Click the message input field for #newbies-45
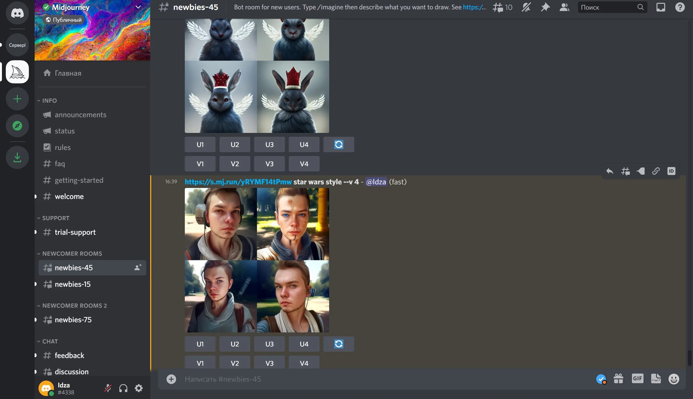 coord(385,379)
